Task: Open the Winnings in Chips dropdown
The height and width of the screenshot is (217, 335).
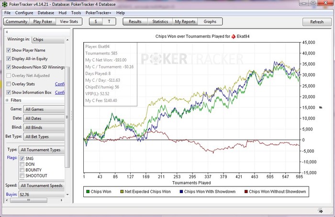Action: point(48,40)
